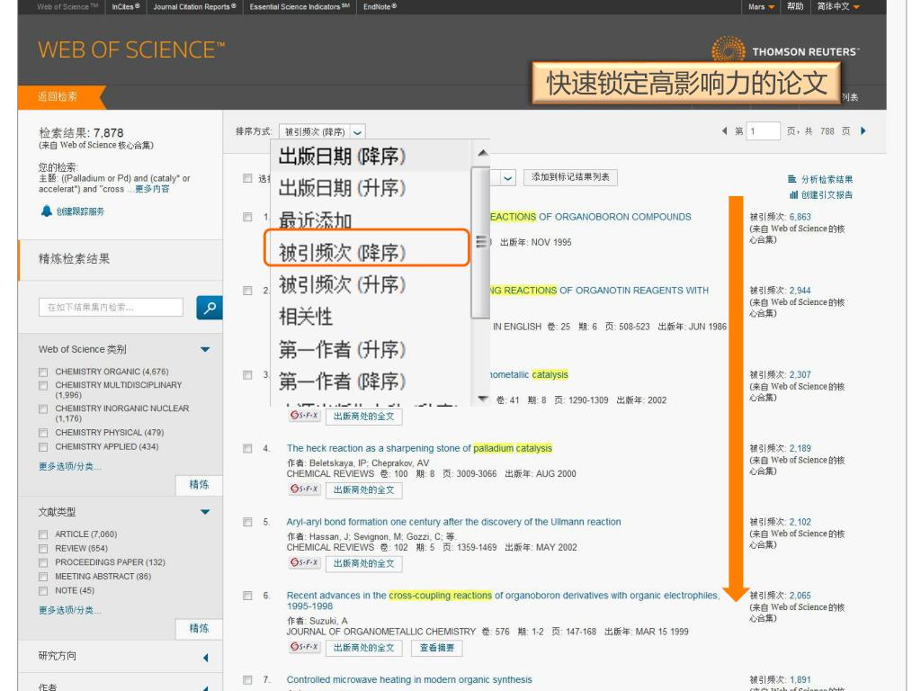Check the CHEMISTRY MULTIDISCIPLINARY category
This screenshot has height=691, width=921.
click(43, 385)
